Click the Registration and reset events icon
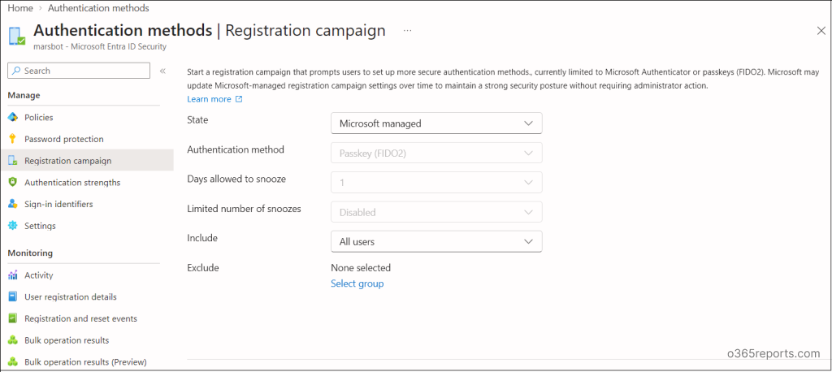 [x=13, y=318]
